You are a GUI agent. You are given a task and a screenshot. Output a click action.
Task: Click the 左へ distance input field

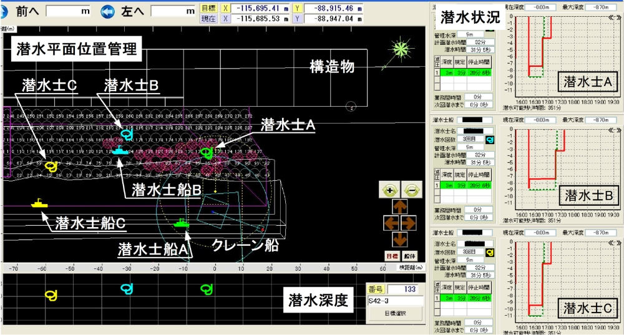click(173, 11)
